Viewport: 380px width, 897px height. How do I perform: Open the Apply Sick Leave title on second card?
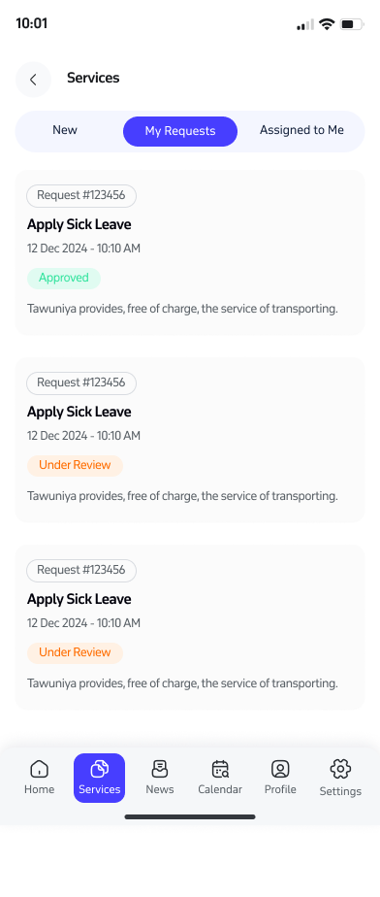click(x=79, y=412)
